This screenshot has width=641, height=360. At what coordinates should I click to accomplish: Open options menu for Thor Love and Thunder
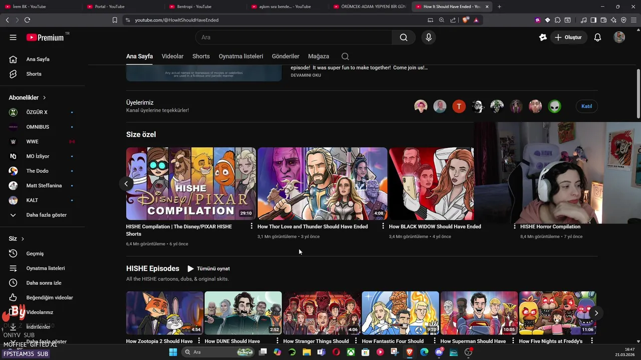pyautogui.click(x=383, y=226)
